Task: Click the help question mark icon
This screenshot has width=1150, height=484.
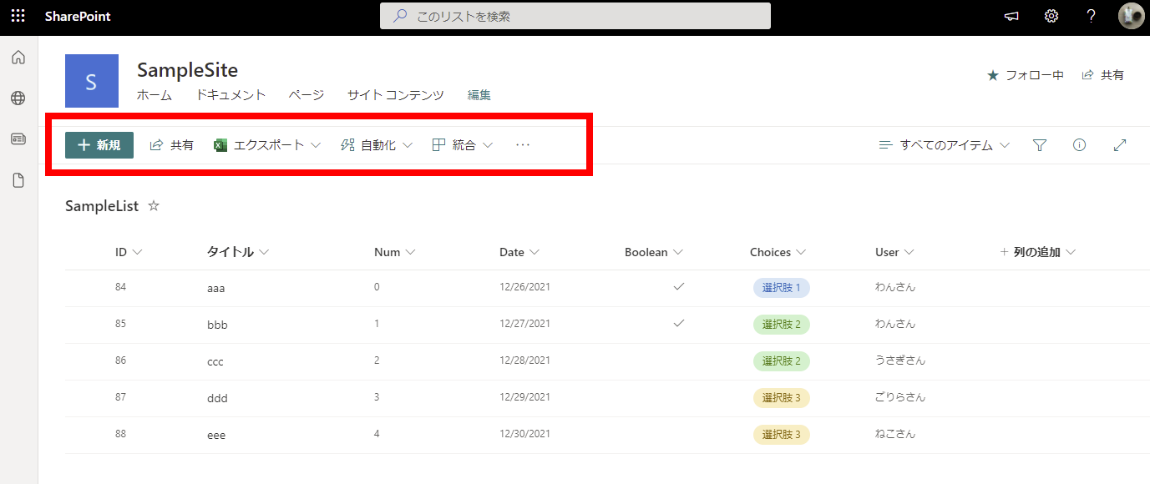Action: [x=1091, y=17]
